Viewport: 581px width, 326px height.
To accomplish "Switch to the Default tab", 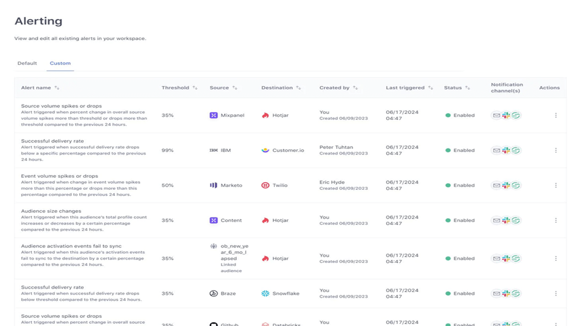I will point(27,63).
